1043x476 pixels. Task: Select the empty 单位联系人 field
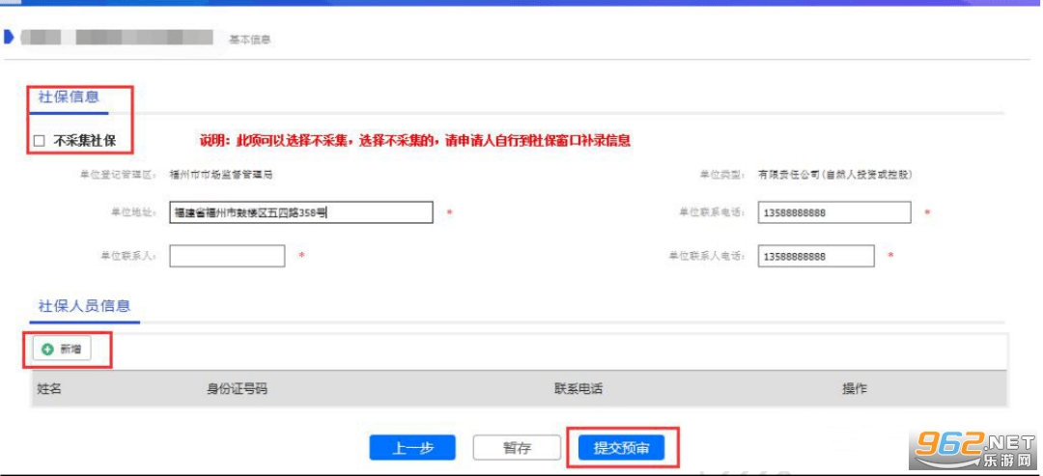click(x=227, y=256)
